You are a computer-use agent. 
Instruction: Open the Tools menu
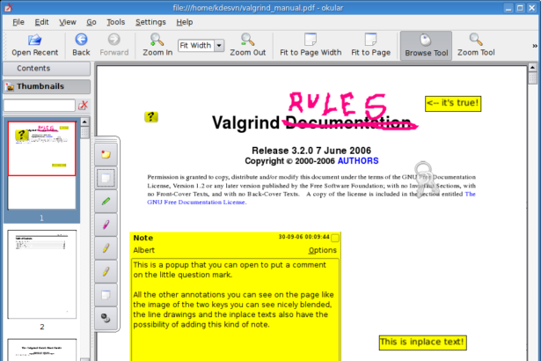116,21
